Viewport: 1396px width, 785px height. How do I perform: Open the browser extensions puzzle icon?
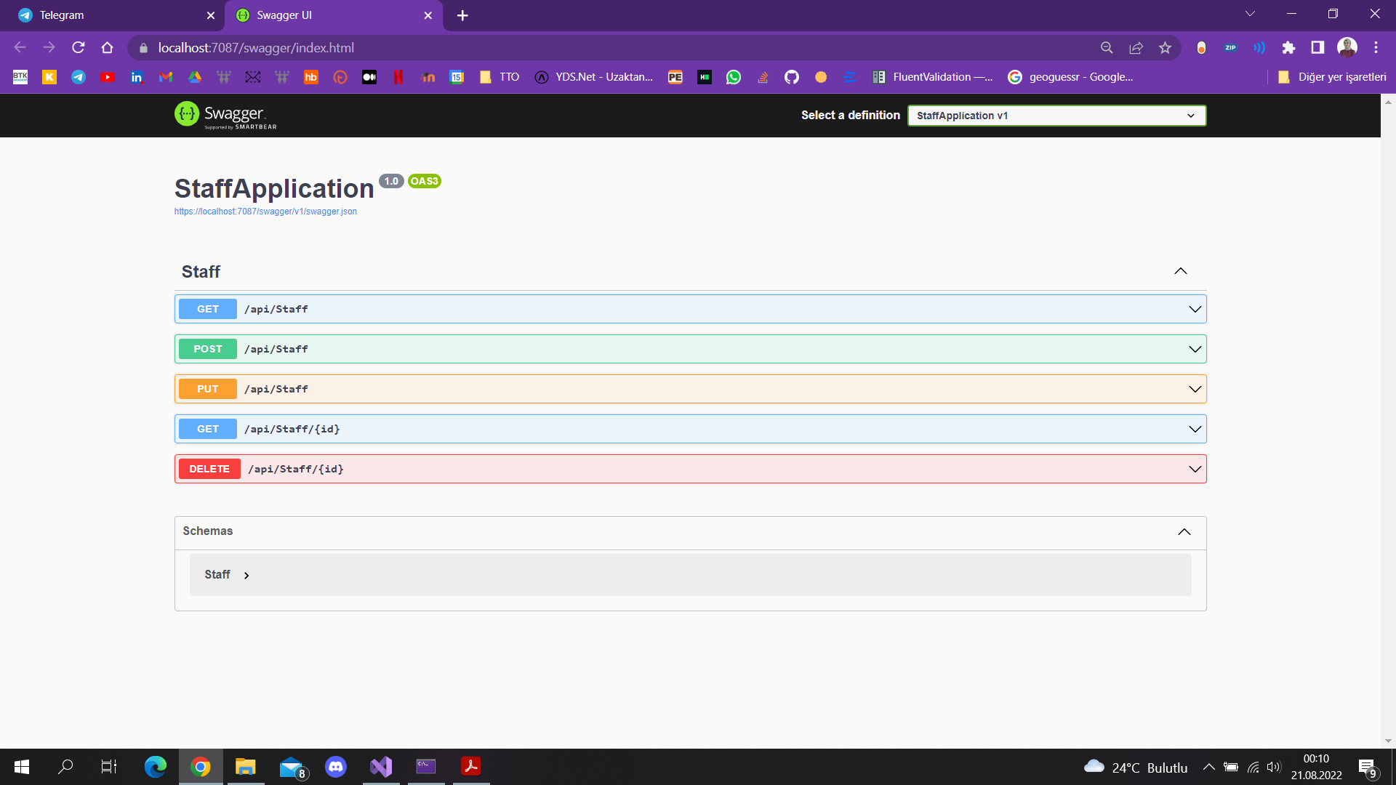click(x=1288, y=47)
